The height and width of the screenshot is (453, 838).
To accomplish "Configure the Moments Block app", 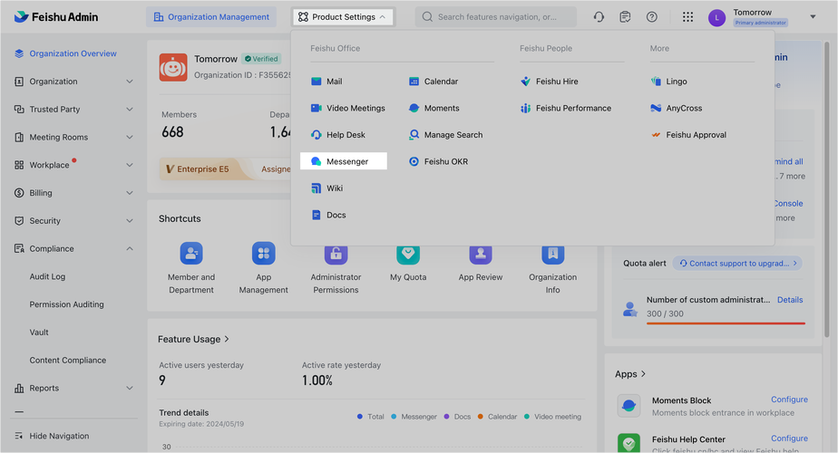I will point(789,400).
